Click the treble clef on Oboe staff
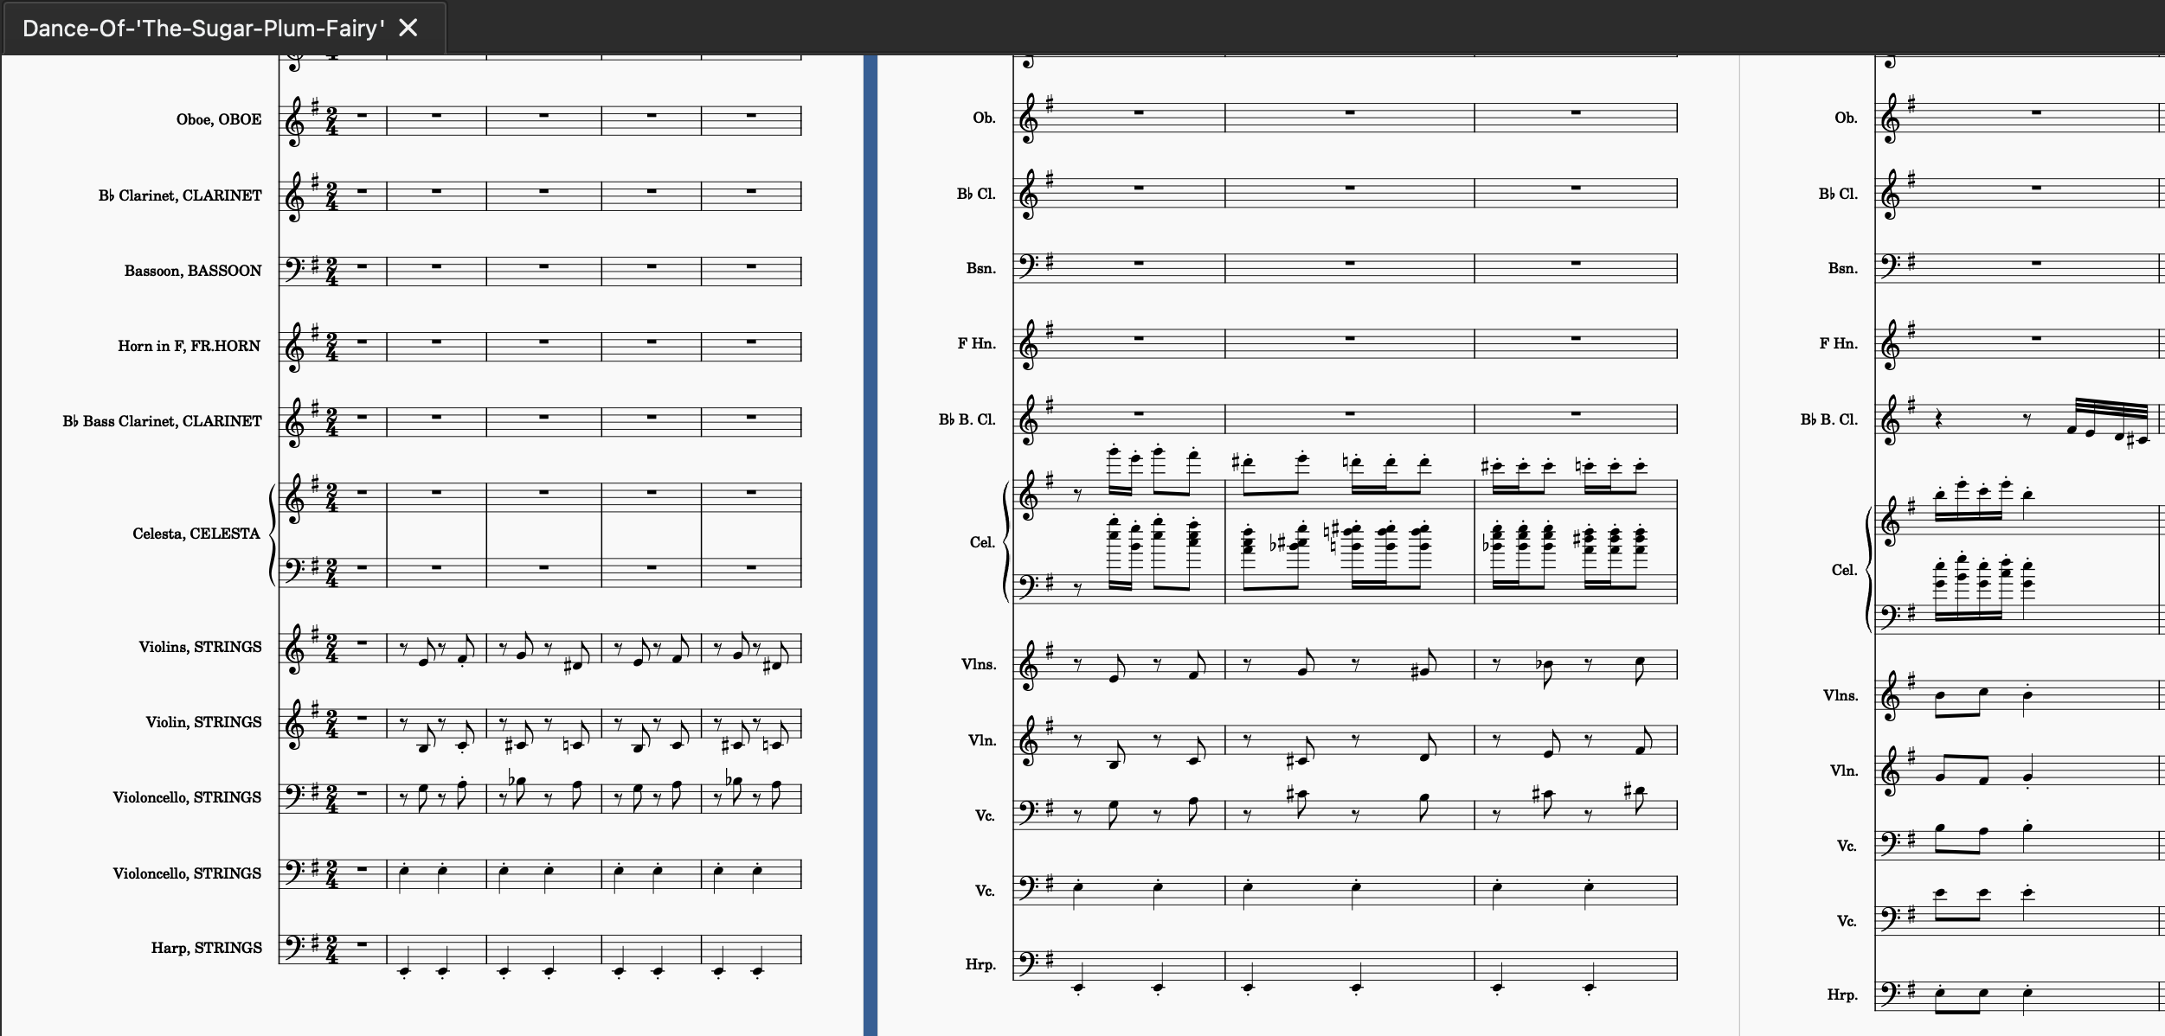The width and height of the screenshot is (2165, 1036). [x=294, y=120]
